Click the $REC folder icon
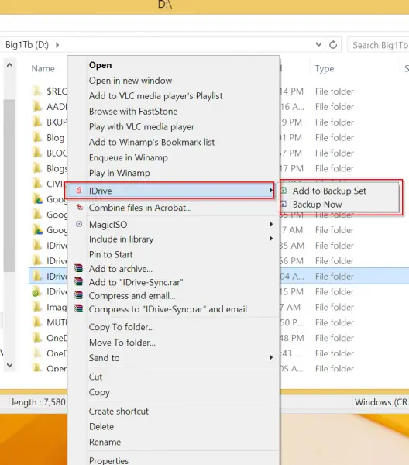This screenshot has width=409, height=465. [x=37, y=91]
